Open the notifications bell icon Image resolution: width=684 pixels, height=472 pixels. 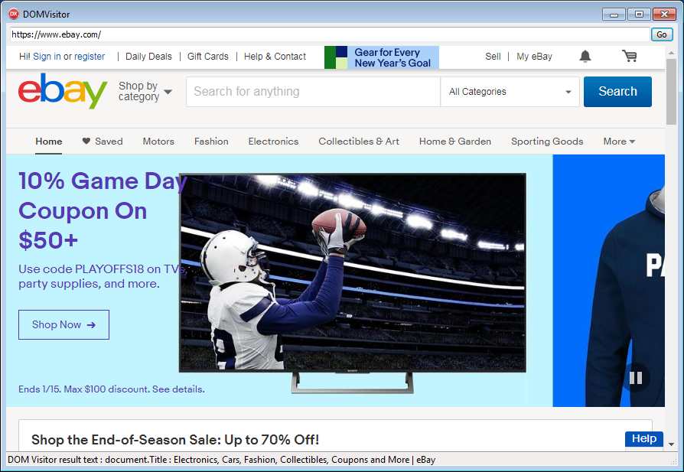click(x=585, y=57)
